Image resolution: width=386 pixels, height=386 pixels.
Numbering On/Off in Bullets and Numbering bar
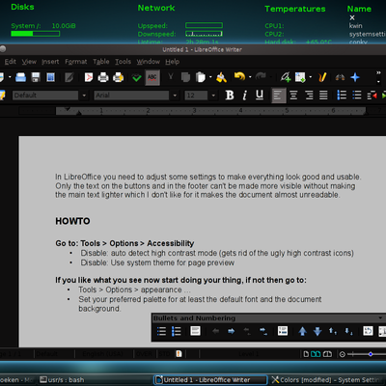pos(177,331)
